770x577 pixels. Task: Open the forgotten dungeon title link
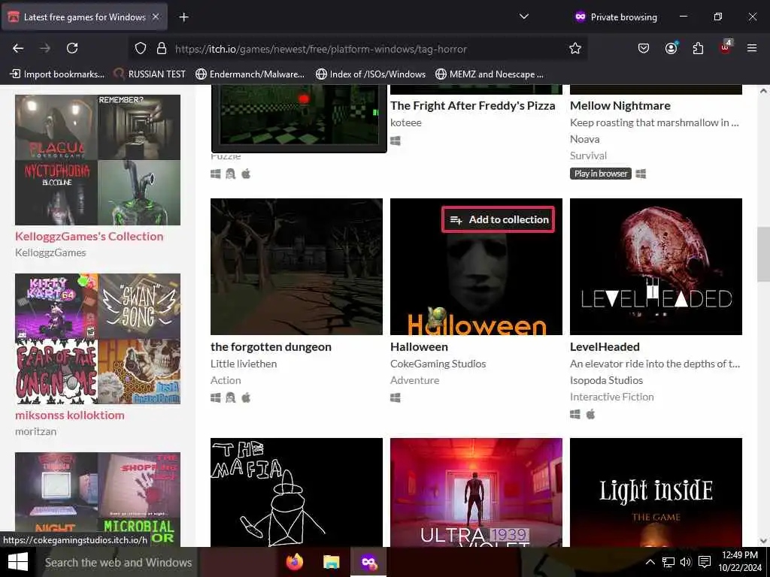tap(271, 347)
